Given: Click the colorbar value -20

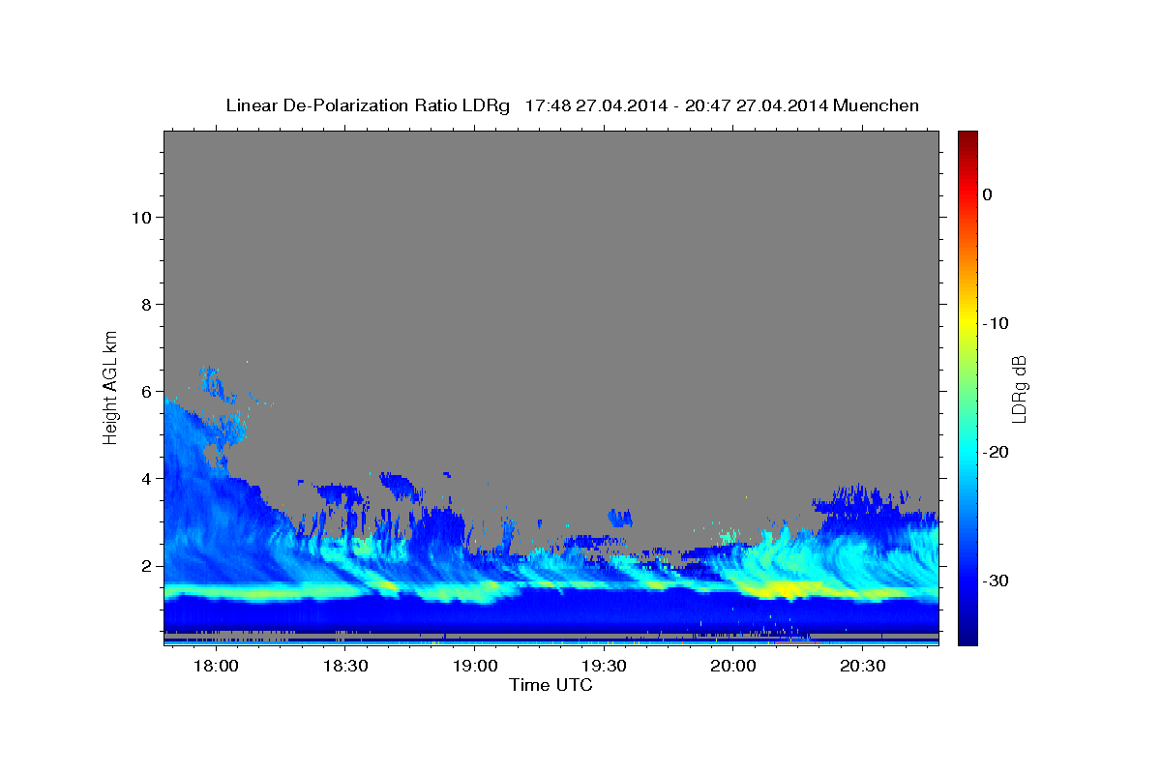Looking at the screenshot, I should click(x=996, y=452).
